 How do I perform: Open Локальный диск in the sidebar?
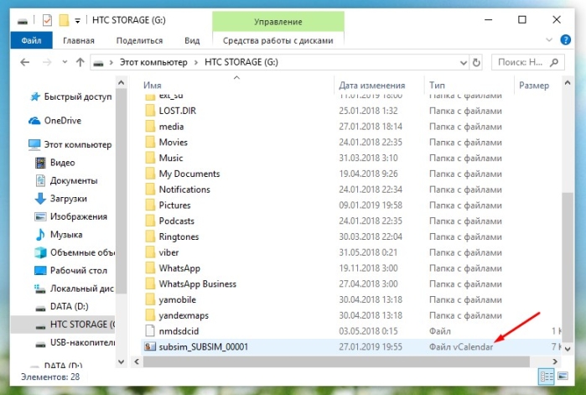(x=75, y=288)
